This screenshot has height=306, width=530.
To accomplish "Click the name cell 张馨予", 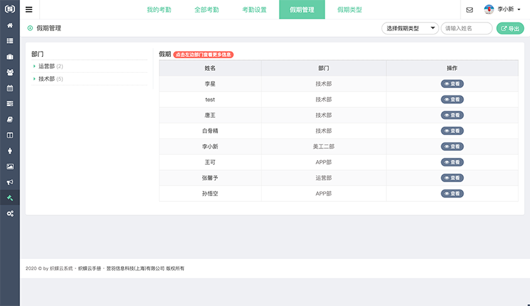I will 210,178.
